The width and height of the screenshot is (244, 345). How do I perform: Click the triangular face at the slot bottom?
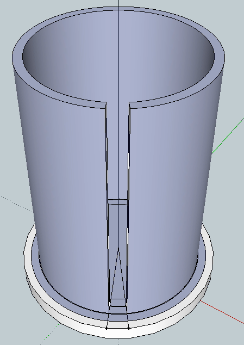coord(118,280)
